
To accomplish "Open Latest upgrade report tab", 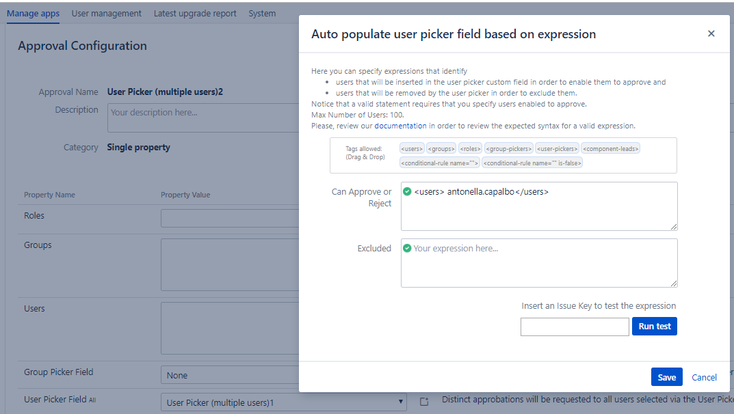I will click(x=195, y=14).
